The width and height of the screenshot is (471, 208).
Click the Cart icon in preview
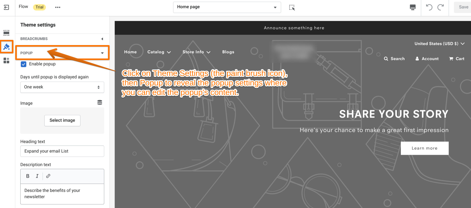pos(451,59)
